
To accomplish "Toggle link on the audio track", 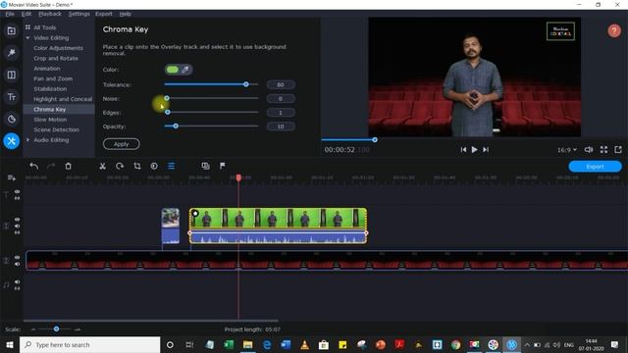I will pyautogui.click(x=18, y=288).
